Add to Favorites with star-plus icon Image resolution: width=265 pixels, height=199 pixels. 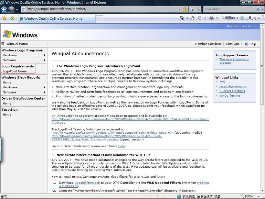pos(12,18)
